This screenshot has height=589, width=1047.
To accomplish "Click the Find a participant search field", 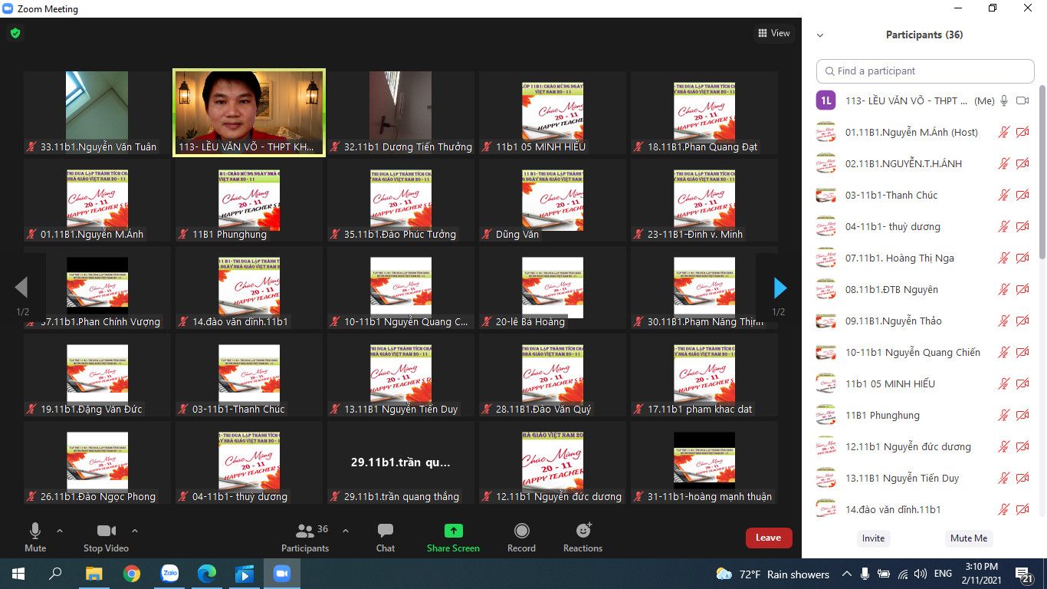I will coord(925,71).
